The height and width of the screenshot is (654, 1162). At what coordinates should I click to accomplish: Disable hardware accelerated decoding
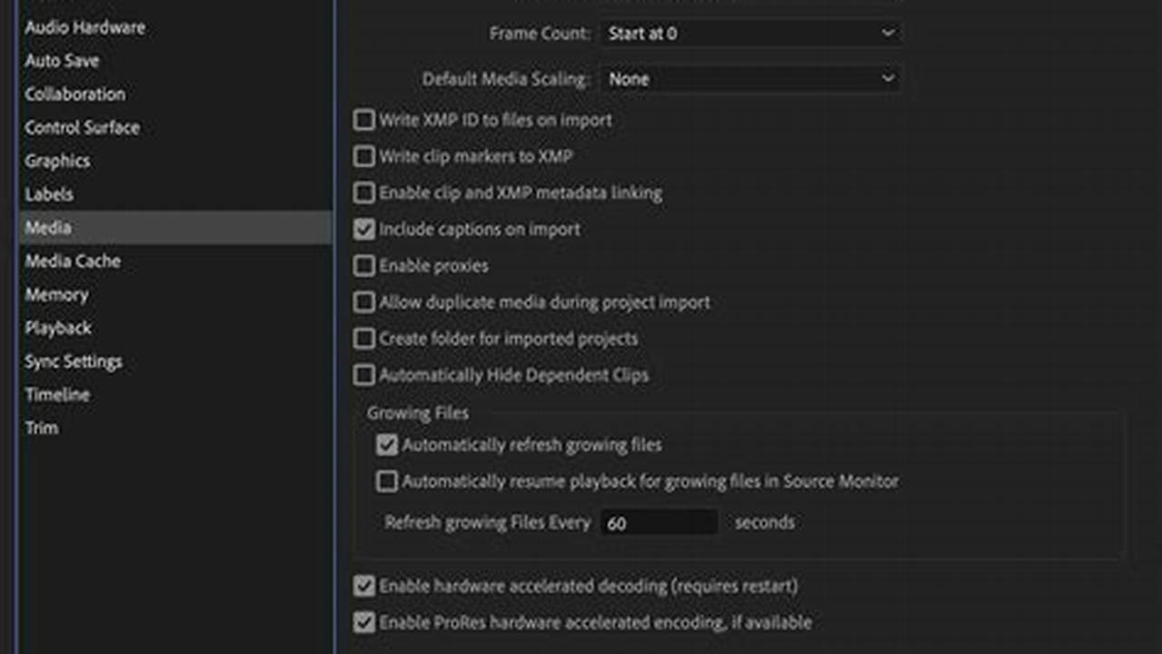[x=363, y=586]
